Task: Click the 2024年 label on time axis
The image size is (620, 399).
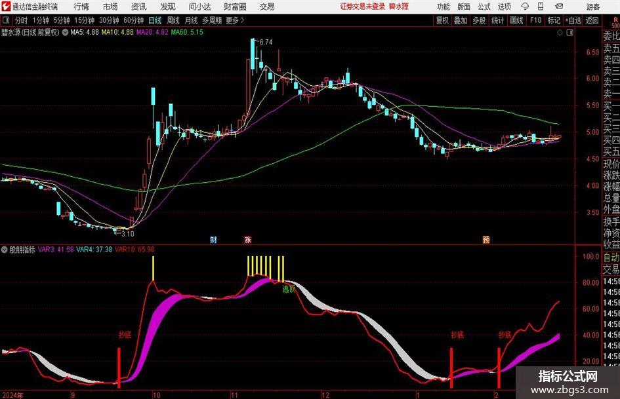Action: tap(12, 395)
